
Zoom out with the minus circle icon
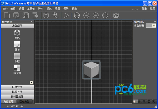pos(86,16)
